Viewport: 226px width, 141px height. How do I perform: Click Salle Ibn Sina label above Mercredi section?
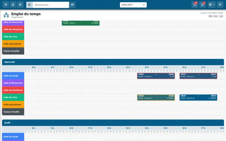coord(13,37)
